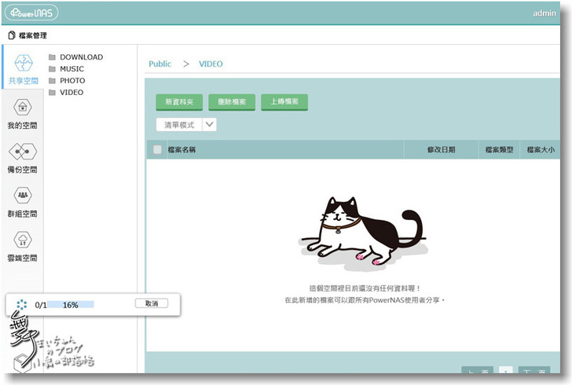
Task: Open the 備份空間 backup space icon
Action: click(x=23, y=152)
